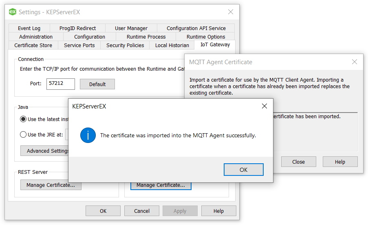This screenshot has width=368, height=225.
Task: Click the Connection group label
Action: click(31, 59)
